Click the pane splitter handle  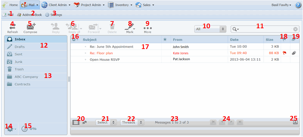[69, 79]
